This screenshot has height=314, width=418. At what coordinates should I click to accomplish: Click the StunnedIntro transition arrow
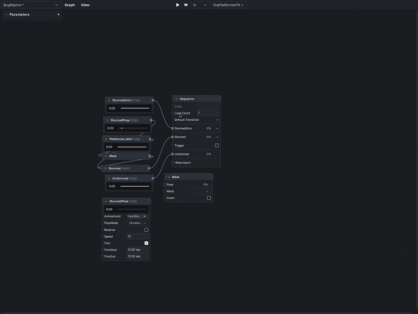point(217,128)
